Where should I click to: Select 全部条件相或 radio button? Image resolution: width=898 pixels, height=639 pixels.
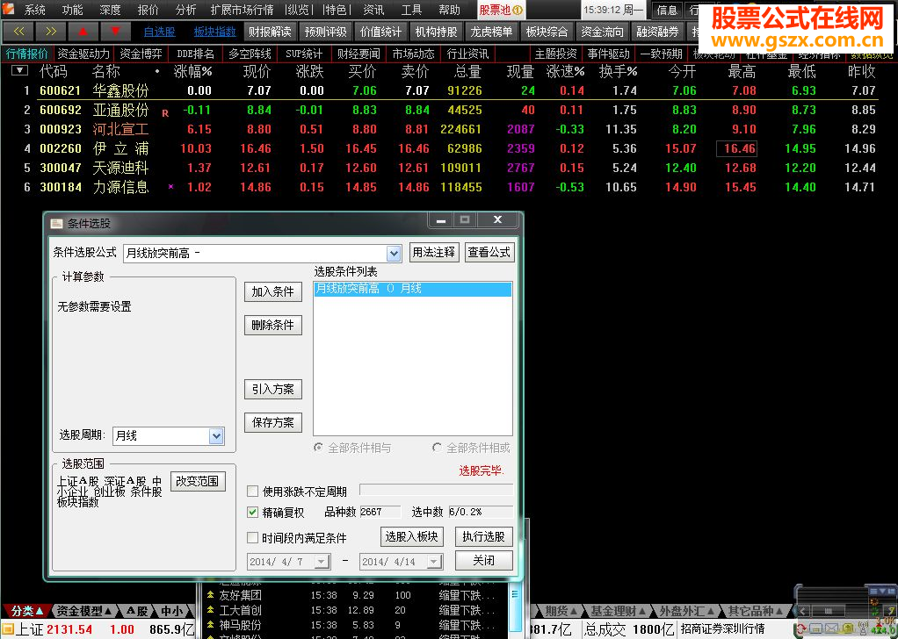437,448
